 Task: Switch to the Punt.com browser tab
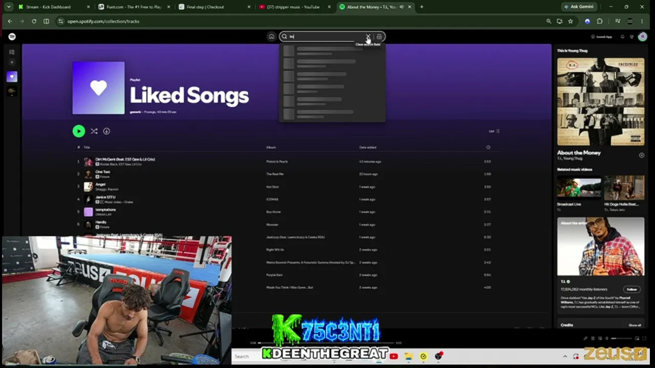pos(134,7)
